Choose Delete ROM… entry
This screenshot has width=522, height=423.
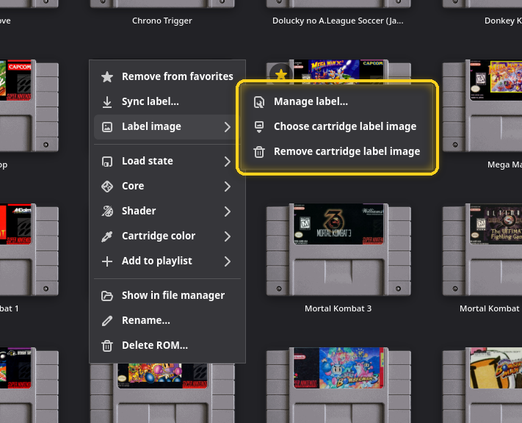(167, 345)
